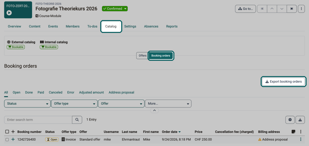Click the External catalog globe icon
The height and width of the screenshot is (146, 309).
tap(9, 42)
